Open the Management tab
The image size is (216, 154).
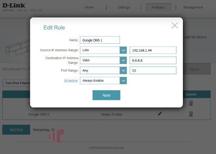click(193, 8)
